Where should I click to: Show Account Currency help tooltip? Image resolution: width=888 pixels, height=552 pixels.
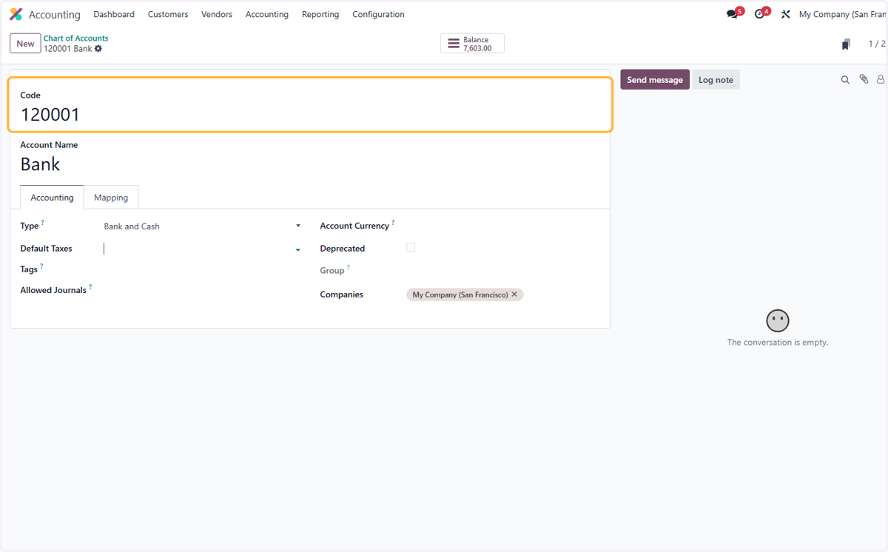[393, 222]
